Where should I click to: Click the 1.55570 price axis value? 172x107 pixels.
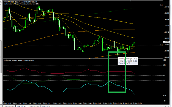click(x=166, y=26)
